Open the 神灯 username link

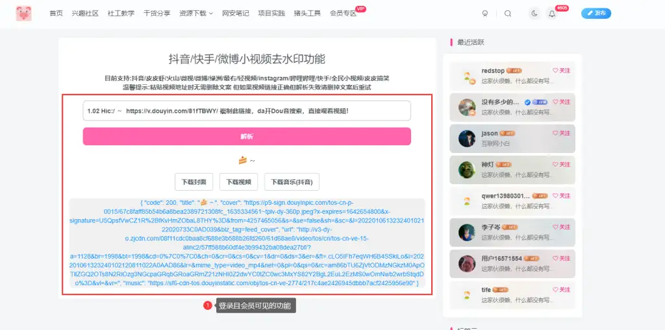pyautogui.click(x=488, y=165)
